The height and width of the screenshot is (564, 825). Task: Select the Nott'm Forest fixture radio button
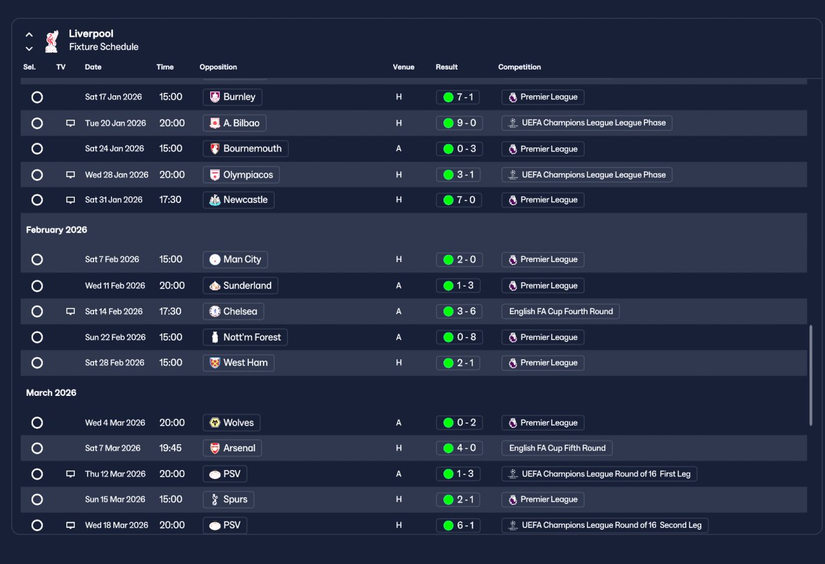(x=37, y=337)
